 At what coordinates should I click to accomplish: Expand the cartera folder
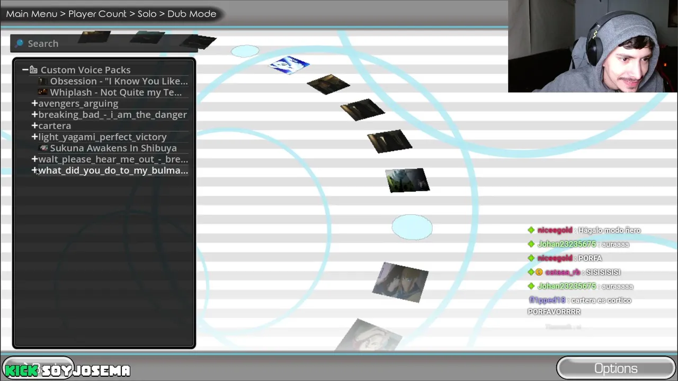[34, 126]
